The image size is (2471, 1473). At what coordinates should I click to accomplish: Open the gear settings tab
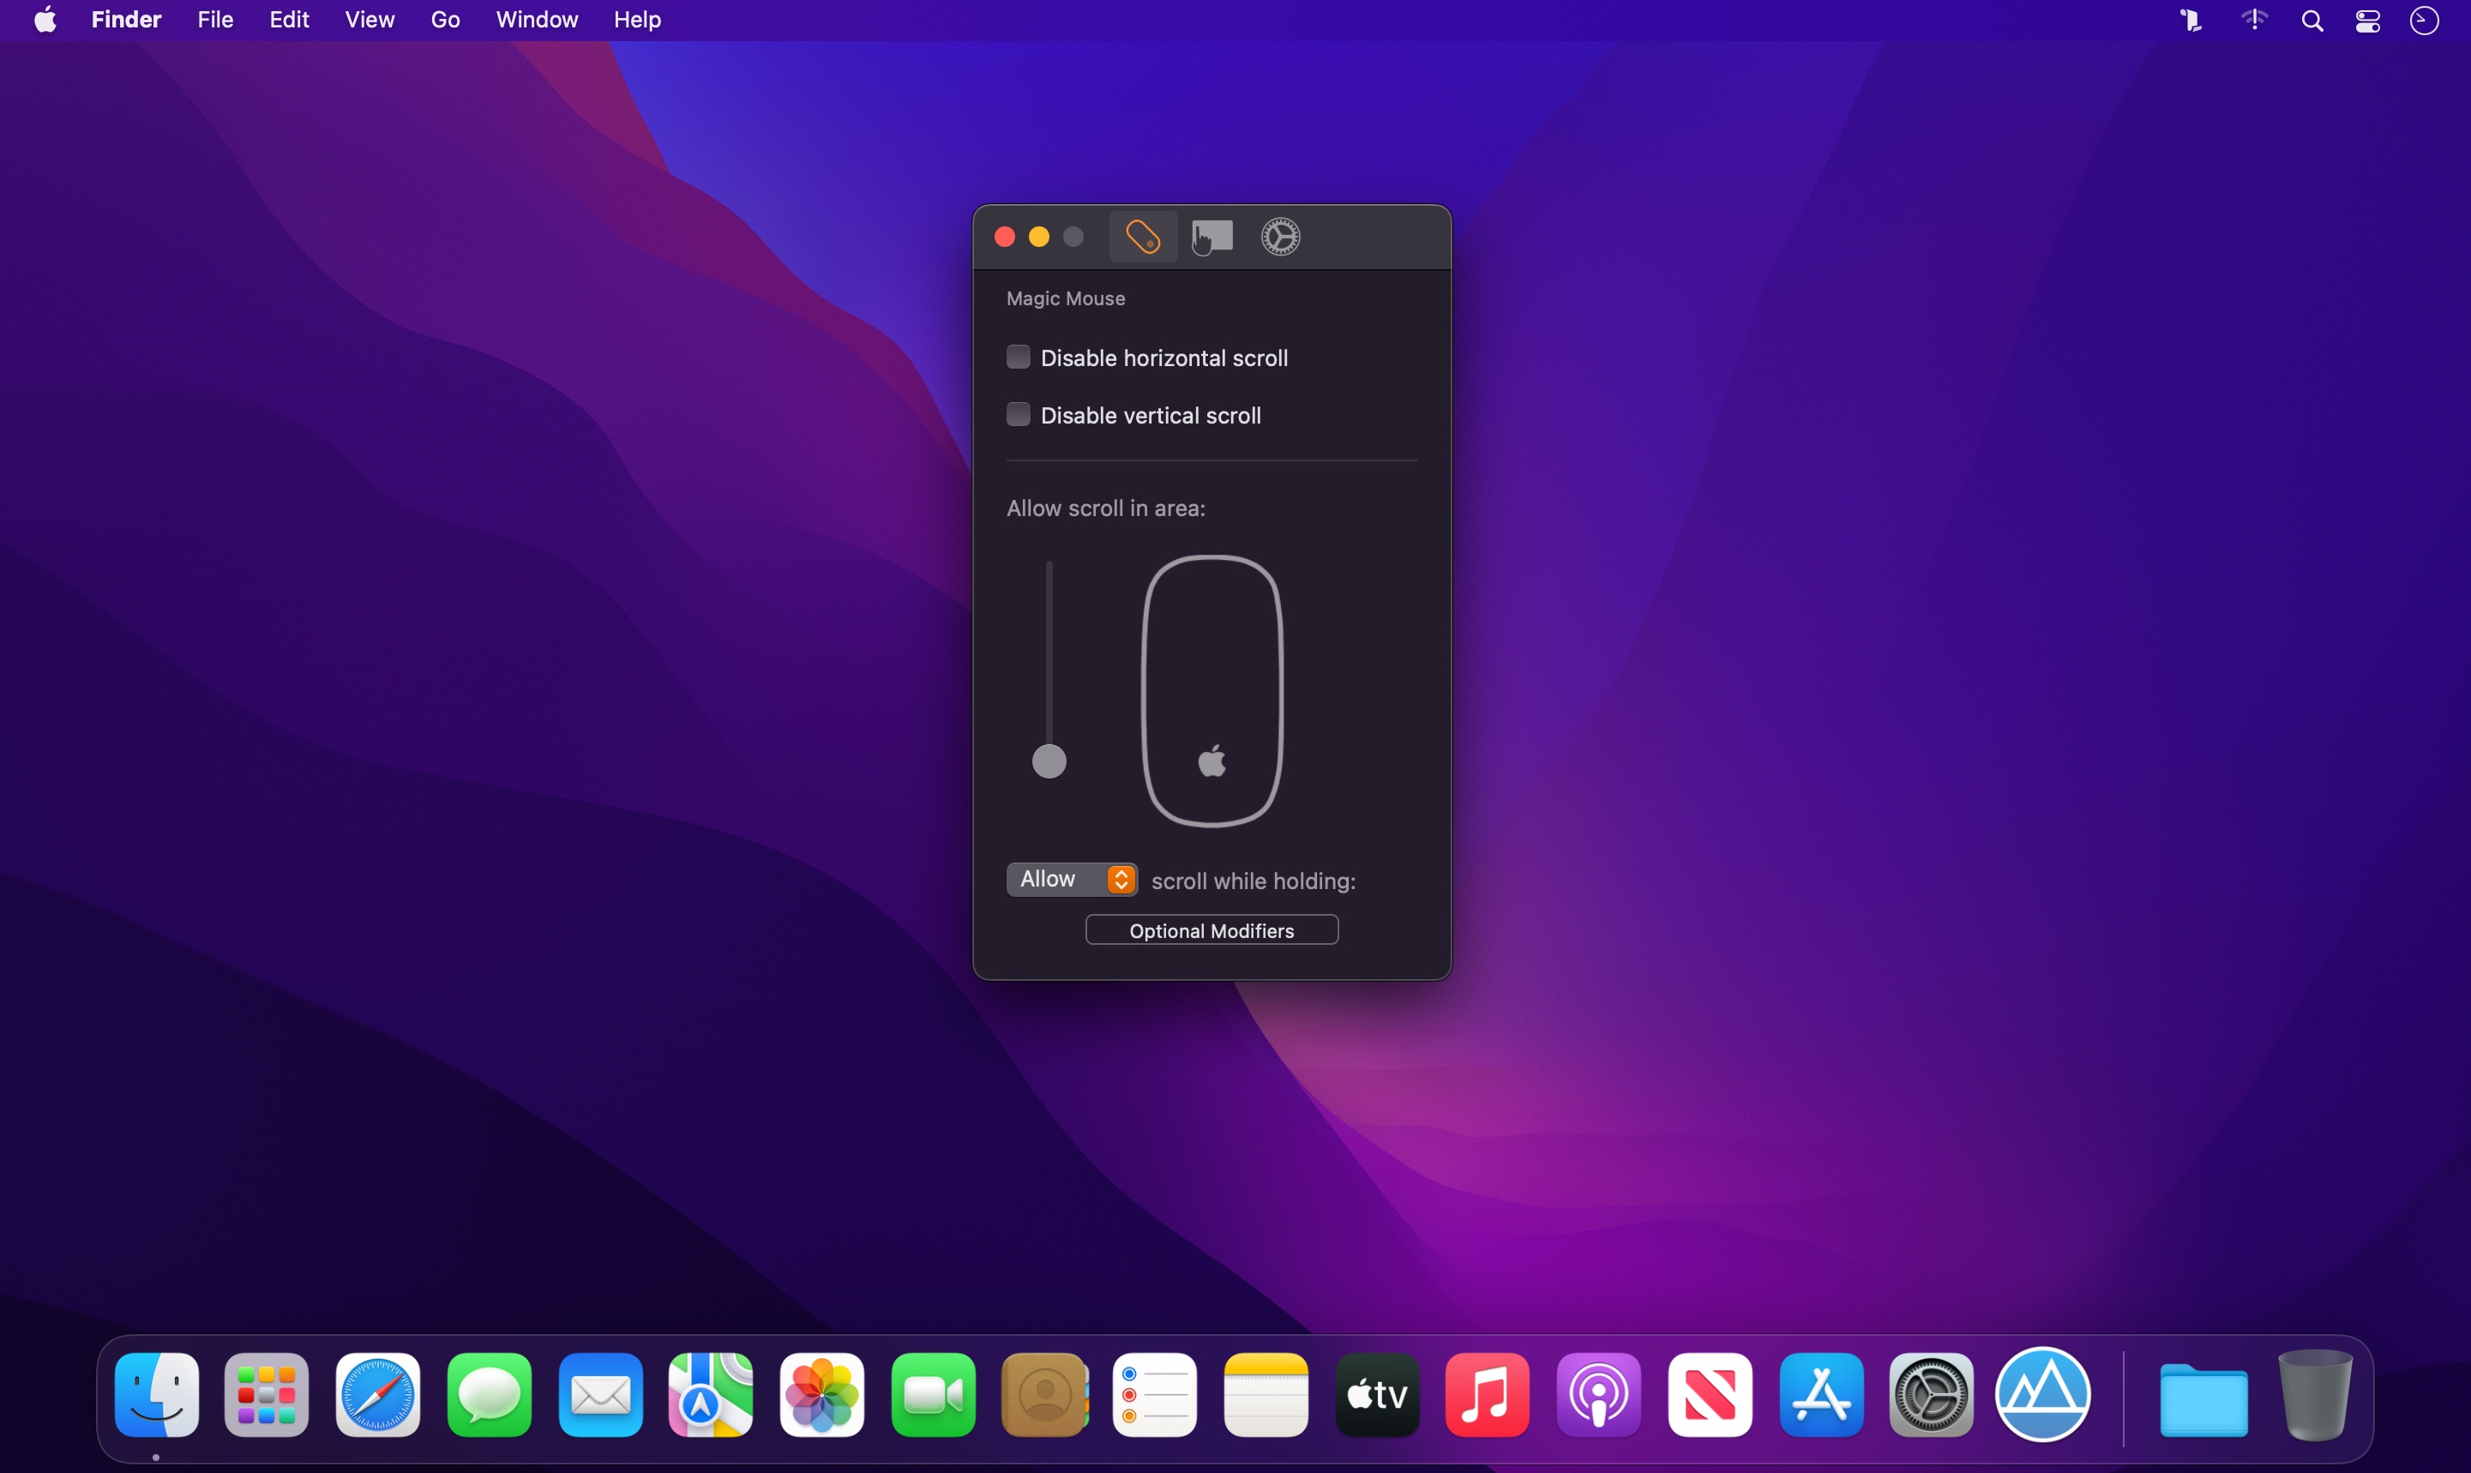[1280, 237]
